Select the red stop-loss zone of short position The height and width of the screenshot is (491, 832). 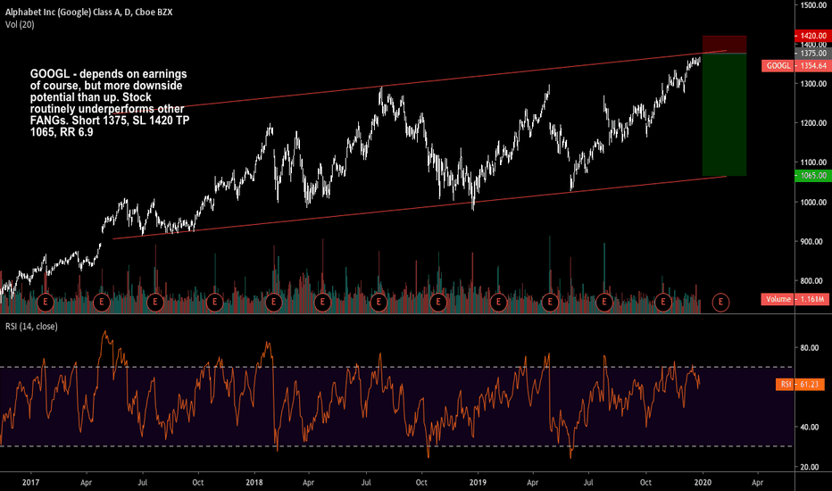[x=724, y=45]
